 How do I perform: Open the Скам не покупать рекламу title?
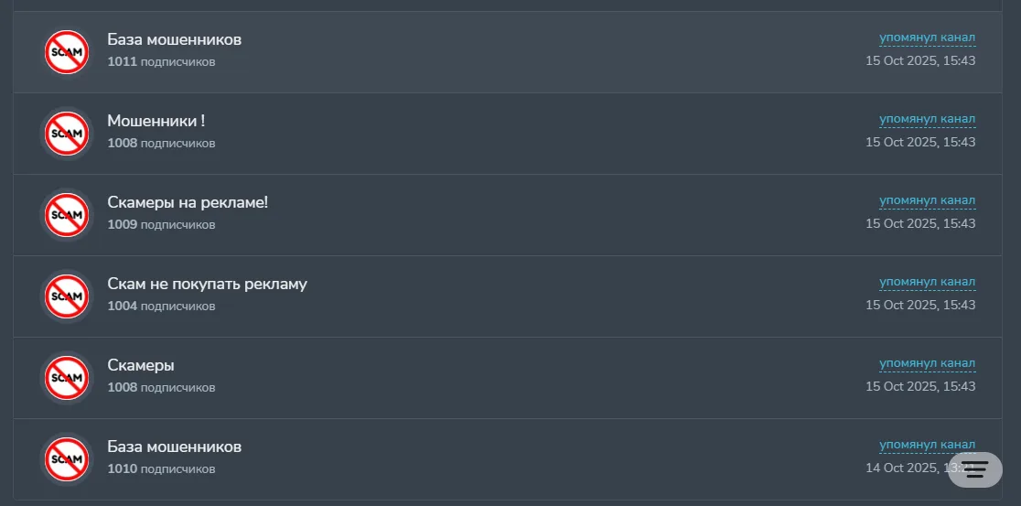pyautogui.click(x=207, y=284)
